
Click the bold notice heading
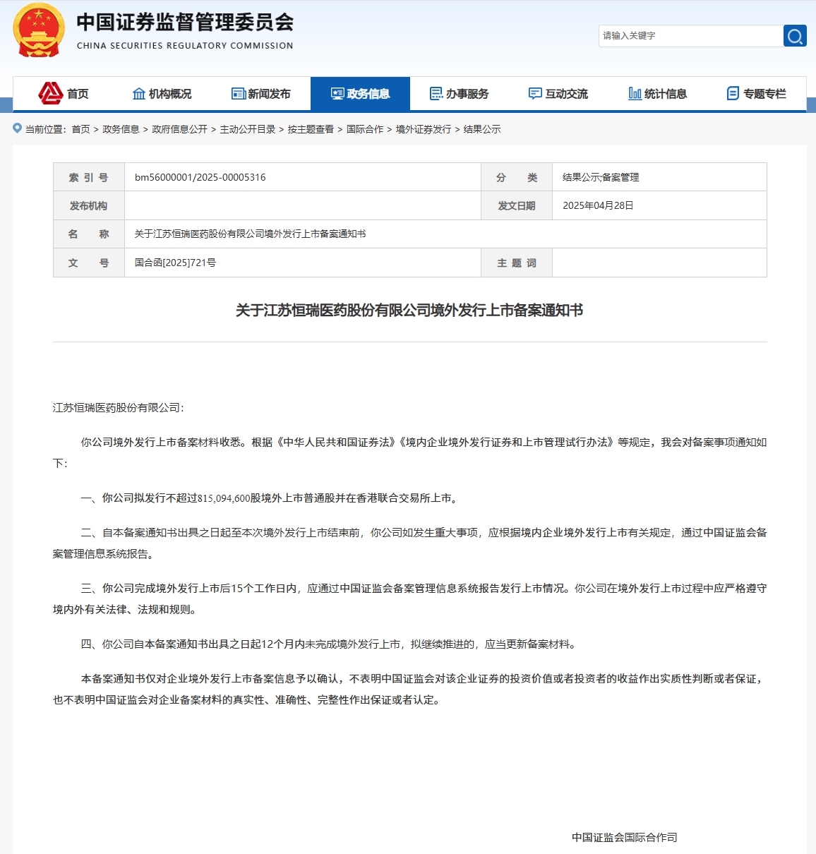(409, 311)
